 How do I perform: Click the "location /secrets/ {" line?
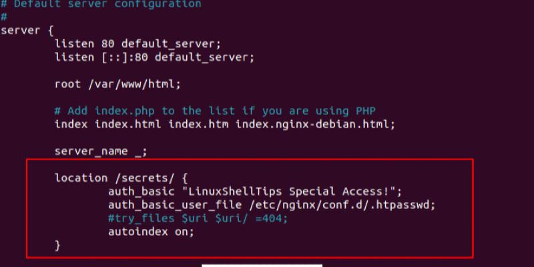point(121,178)
